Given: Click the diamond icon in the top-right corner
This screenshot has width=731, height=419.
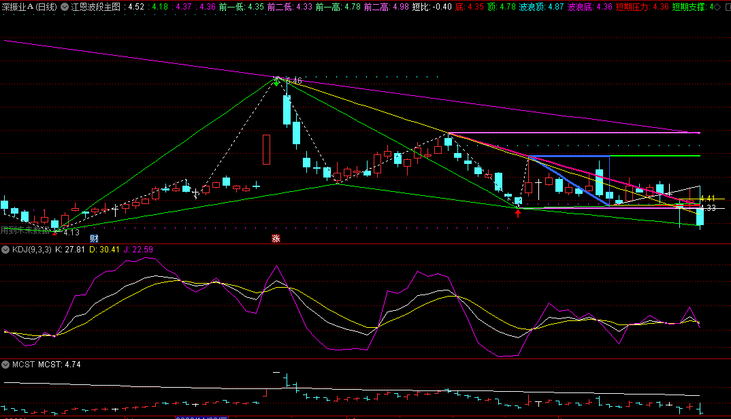Looking at the screenshot, I should pyautogui.click(x=717, y=7).
